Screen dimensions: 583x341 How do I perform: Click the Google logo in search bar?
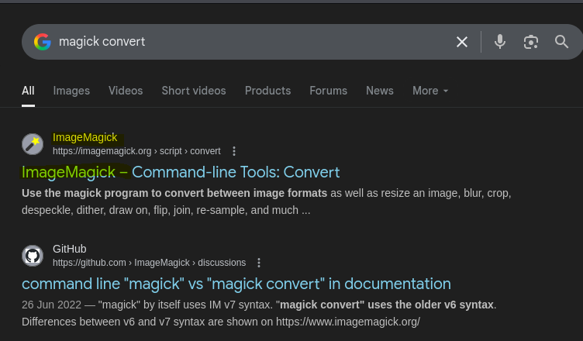coord(43,42)
